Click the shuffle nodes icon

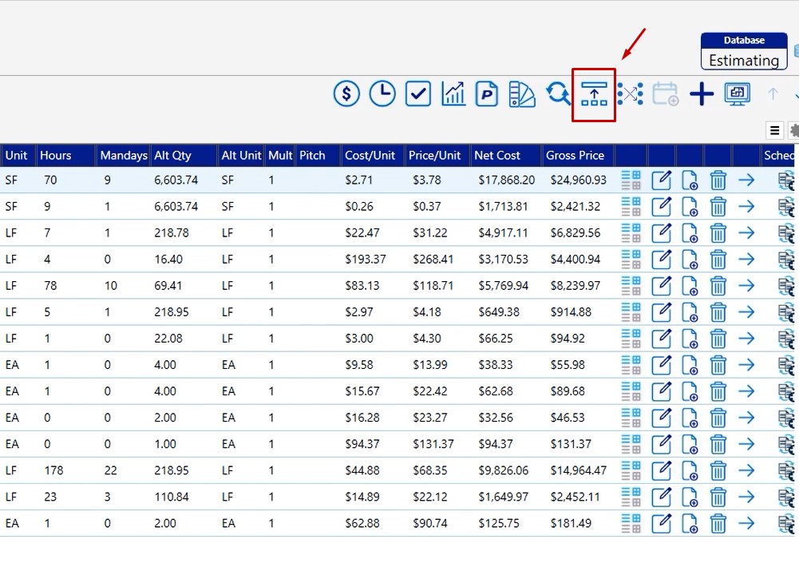pyautogui.click(x=630, y=94)
